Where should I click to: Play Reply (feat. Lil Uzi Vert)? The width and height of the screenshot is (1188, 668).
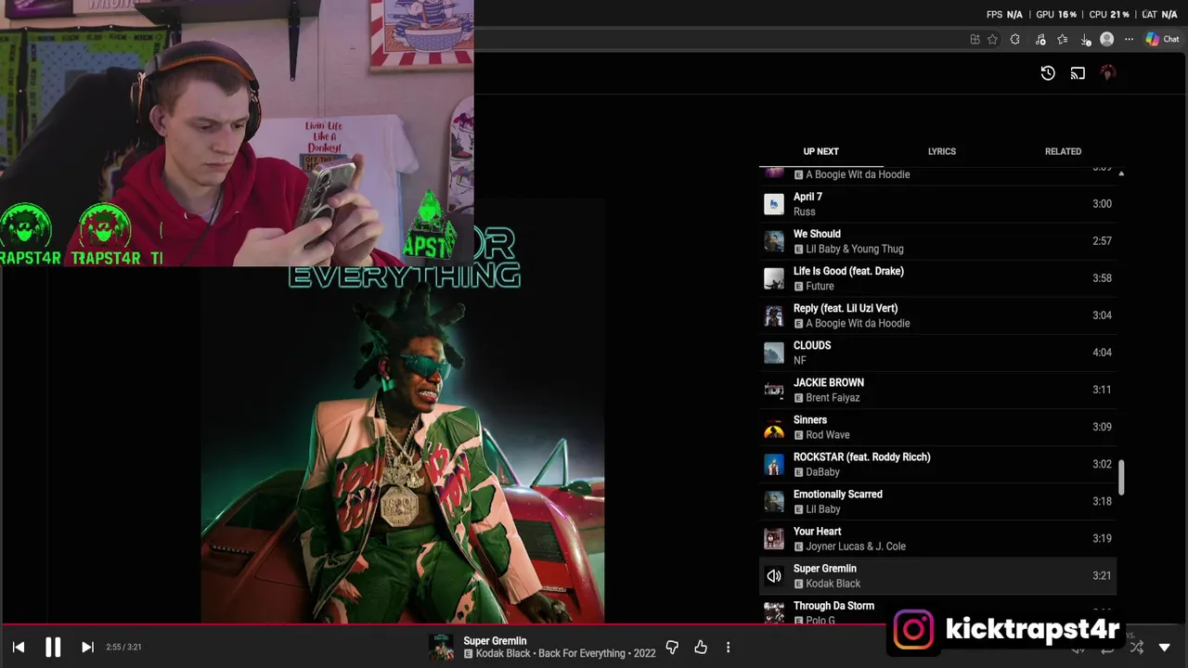937,315
